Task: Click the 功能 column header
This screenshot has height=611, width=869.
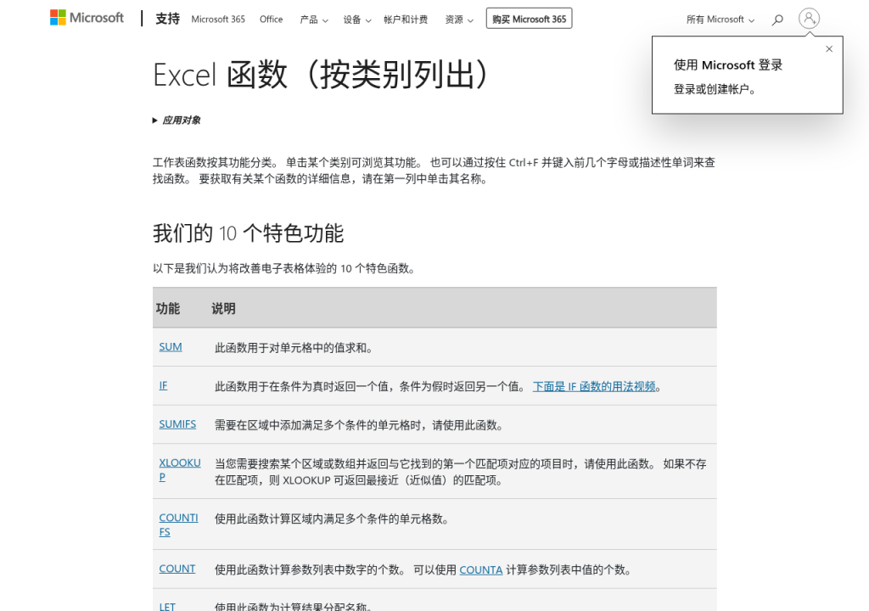Action: 168,309
